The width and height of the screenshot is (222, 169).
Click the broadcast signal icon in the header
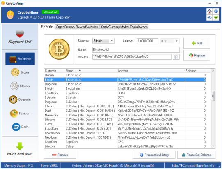pos(209,18)
